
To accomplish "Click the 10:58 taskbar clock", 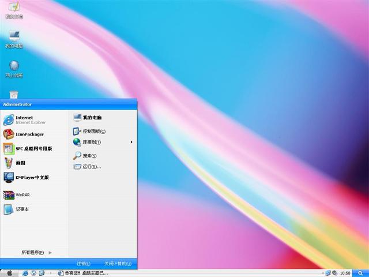I will (x=345, y=273).
